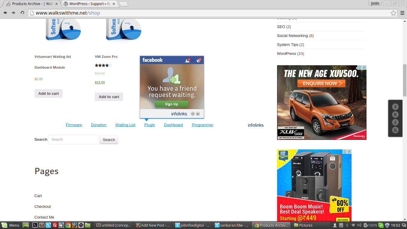This screenshot has width=407, height=229.
Task: Launch Chrome from panel launcher
Action: (68, 225)
